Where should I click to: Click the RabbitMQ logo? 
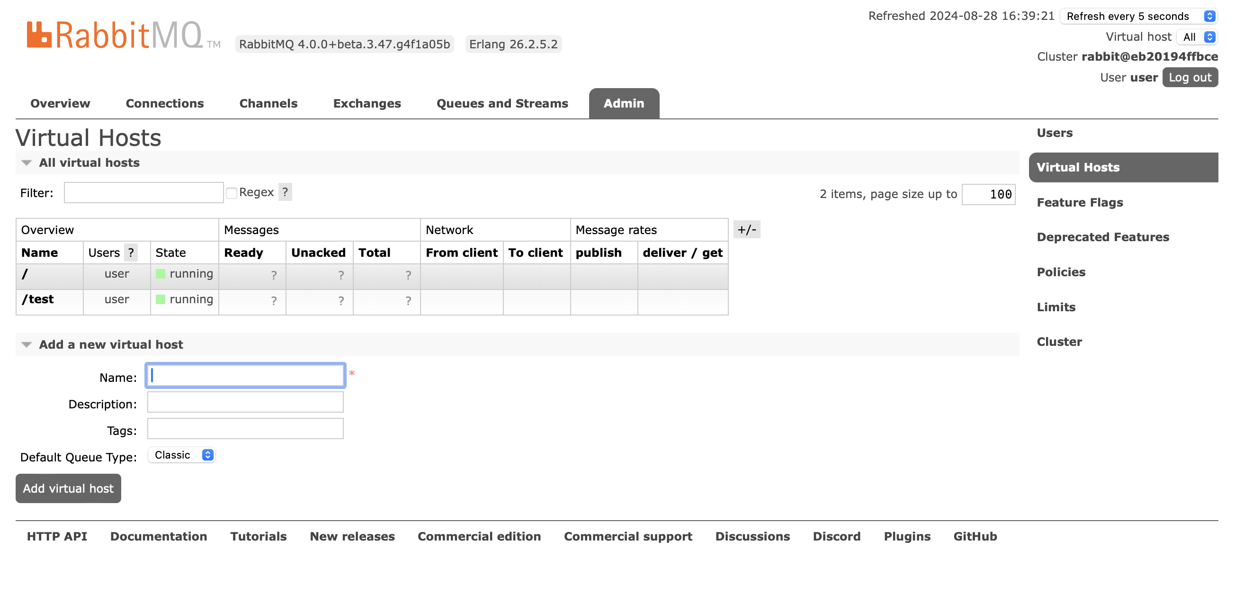point(123,35)
